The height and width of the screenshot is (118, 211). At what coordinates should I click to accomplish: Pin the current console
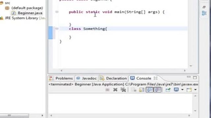[x=168, y=89]
